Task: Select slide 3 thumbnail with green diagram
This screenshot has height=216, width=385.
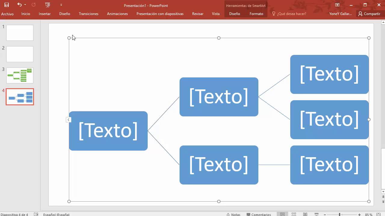Action: (20, 75)
